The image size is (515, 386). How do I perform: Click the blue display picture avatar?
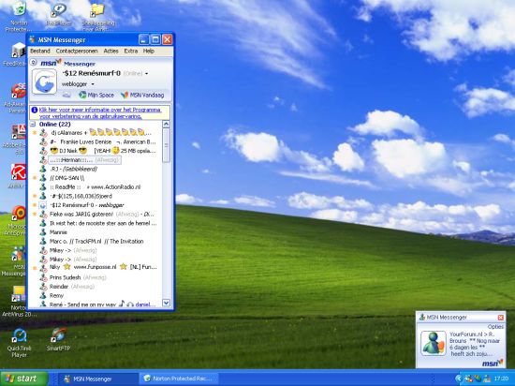(x=44, y=82)
